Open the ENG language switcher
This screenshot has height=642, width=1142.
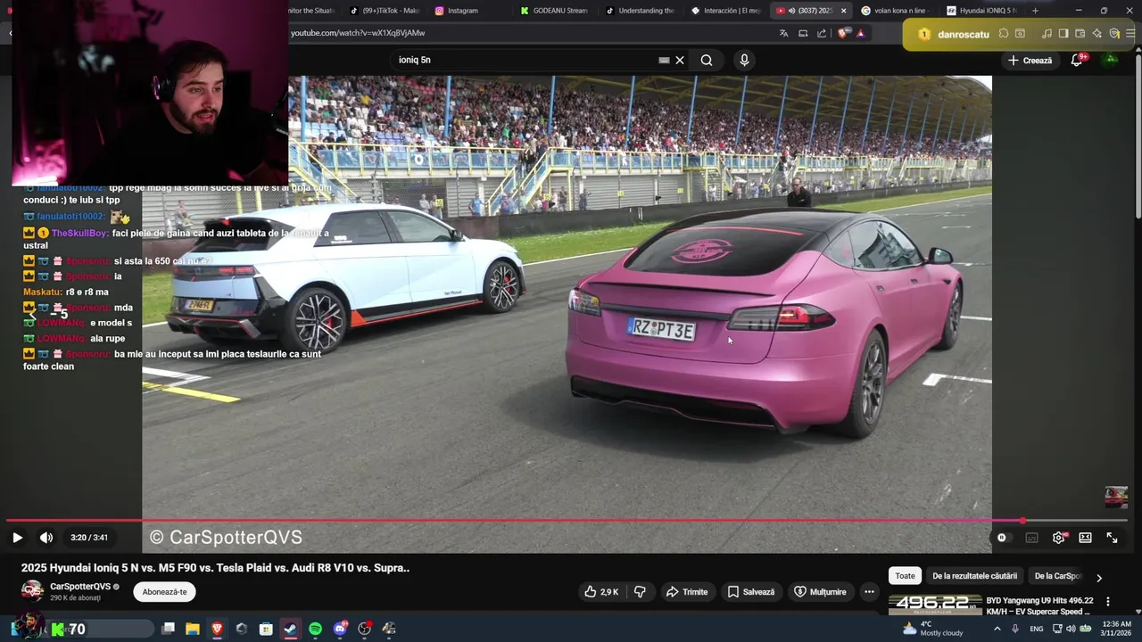(1037, 629)
